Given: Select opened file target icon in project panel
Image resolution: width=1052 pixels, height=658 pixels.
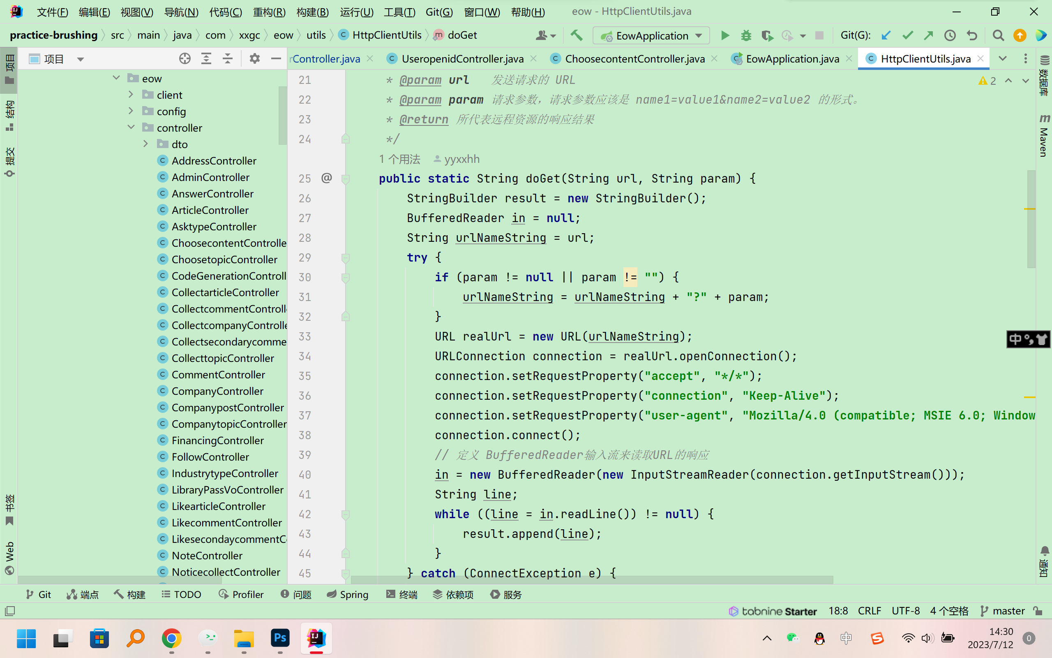Looking at the screenshot, I should [x=185, y=59].
